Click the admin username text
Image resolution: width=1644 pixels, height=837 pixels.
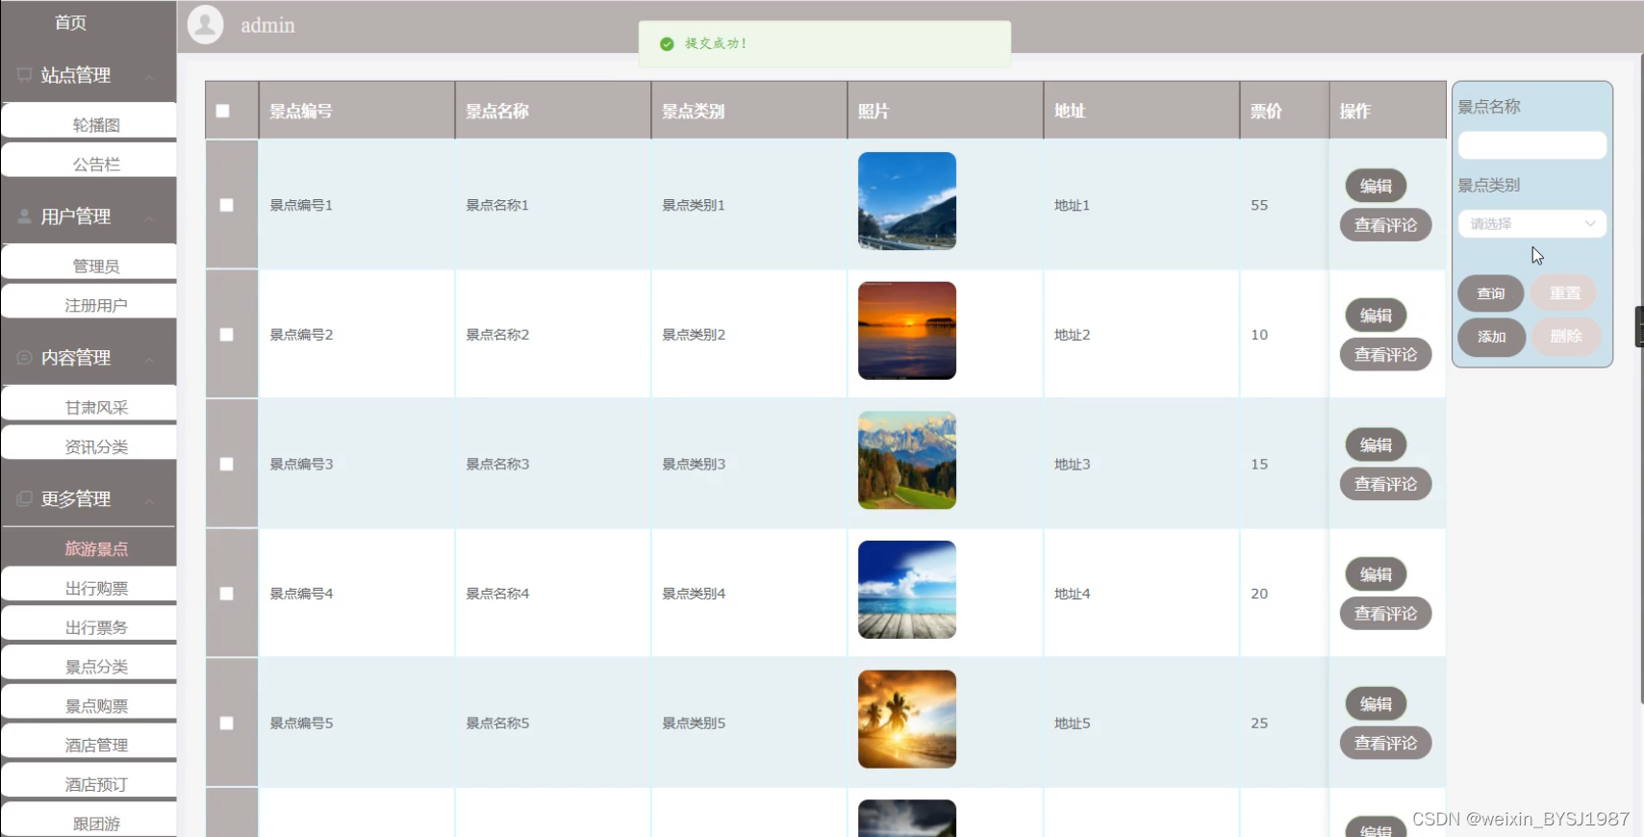[267, 26]
